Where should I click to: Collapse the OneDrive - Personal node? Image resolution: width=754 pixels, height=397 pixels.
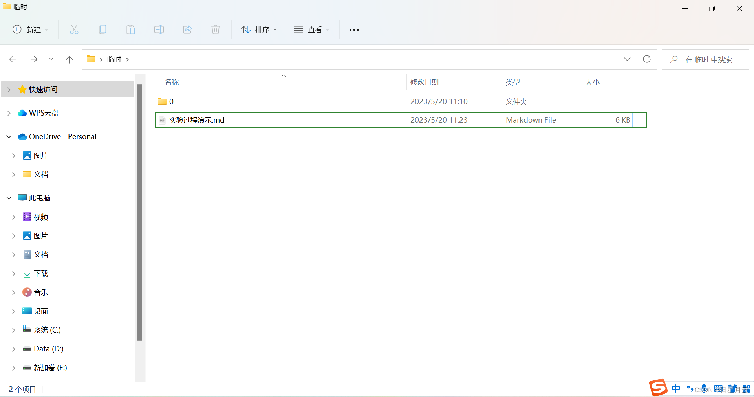coord(9,137)
